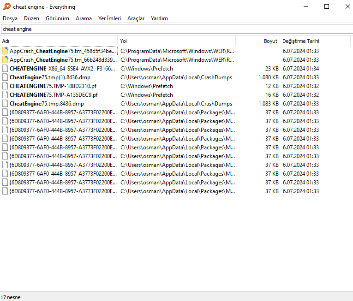Click file icon of CHEATENGINE75.TMP-A135DEC9.pf

[5, 95]
